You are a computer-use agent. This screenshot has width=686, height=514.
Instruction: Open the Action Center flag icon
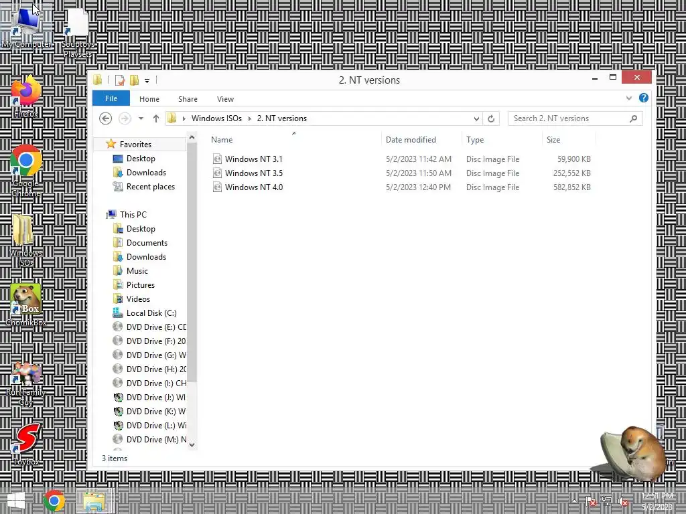pos(591,501)
